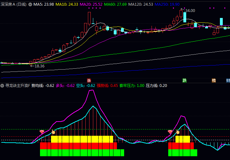Click the green MA60: 27.69 label

[x=115, y=4]
